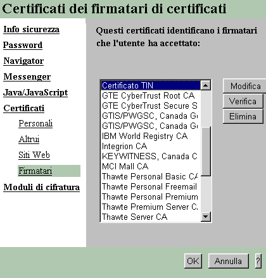Open Moduli di cifratura section
The height and width of the screenshot is (278, 266).
(x=42, y=187)
